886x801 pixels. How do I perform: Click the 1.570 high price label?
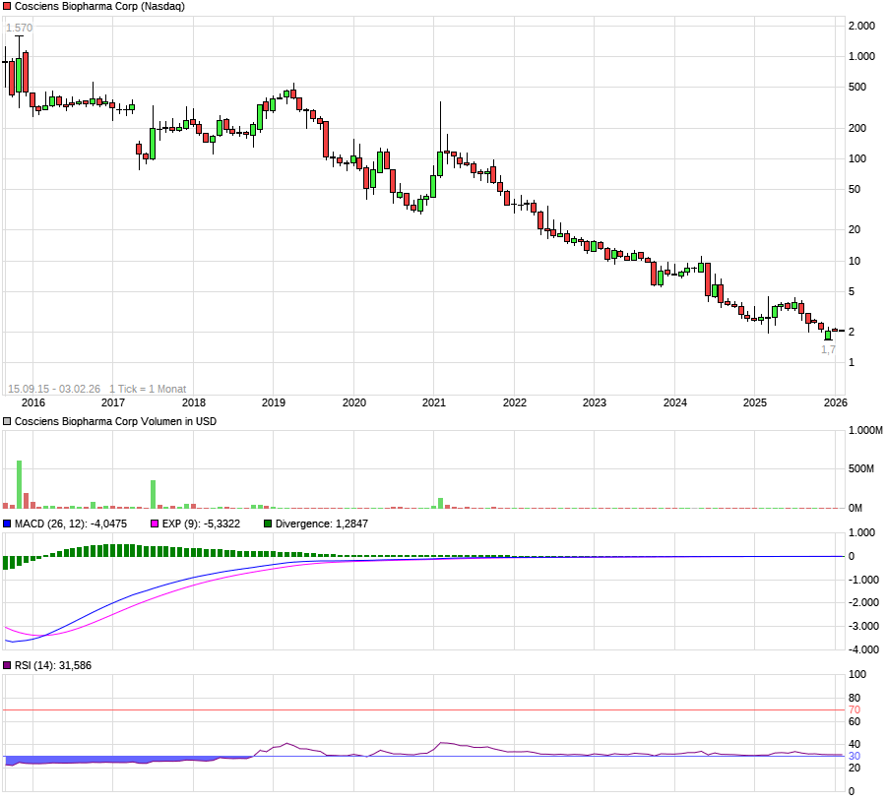click(x=19, y=29)
